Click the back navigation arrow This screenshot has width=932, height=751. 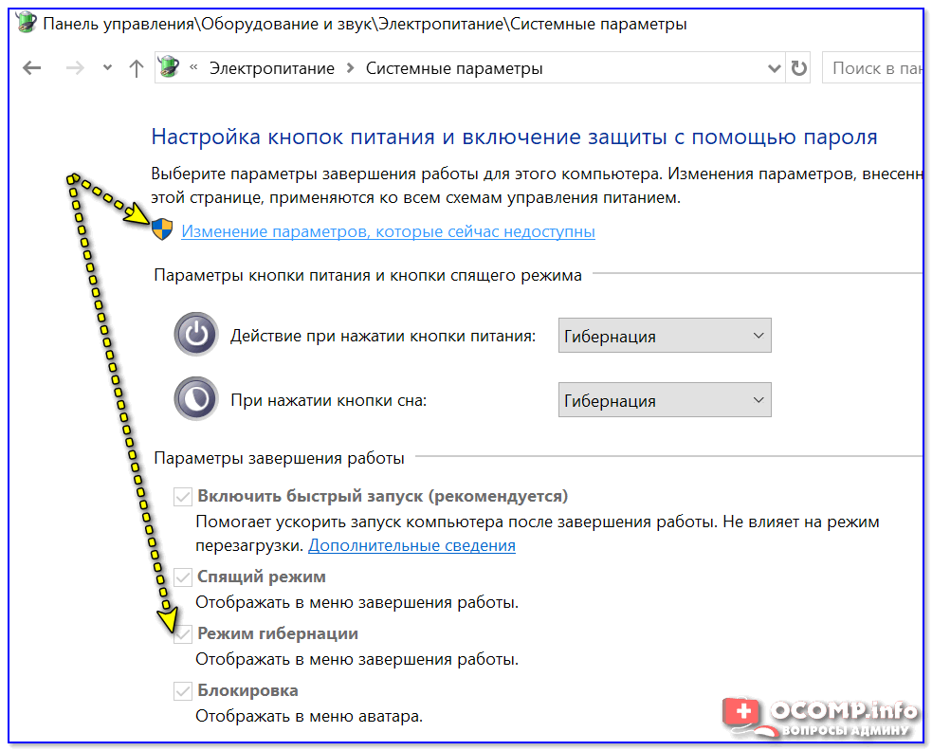[32, 68]
